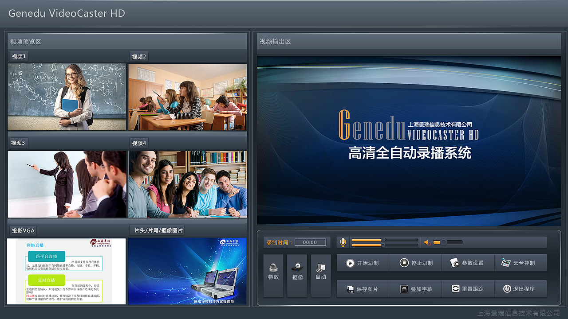
Task: Click the 视频3 label
Action: tap(18, 143)
